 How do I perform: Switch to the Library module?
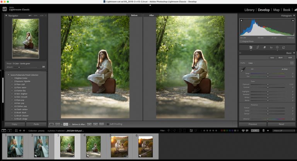click(x=249, y=10)
